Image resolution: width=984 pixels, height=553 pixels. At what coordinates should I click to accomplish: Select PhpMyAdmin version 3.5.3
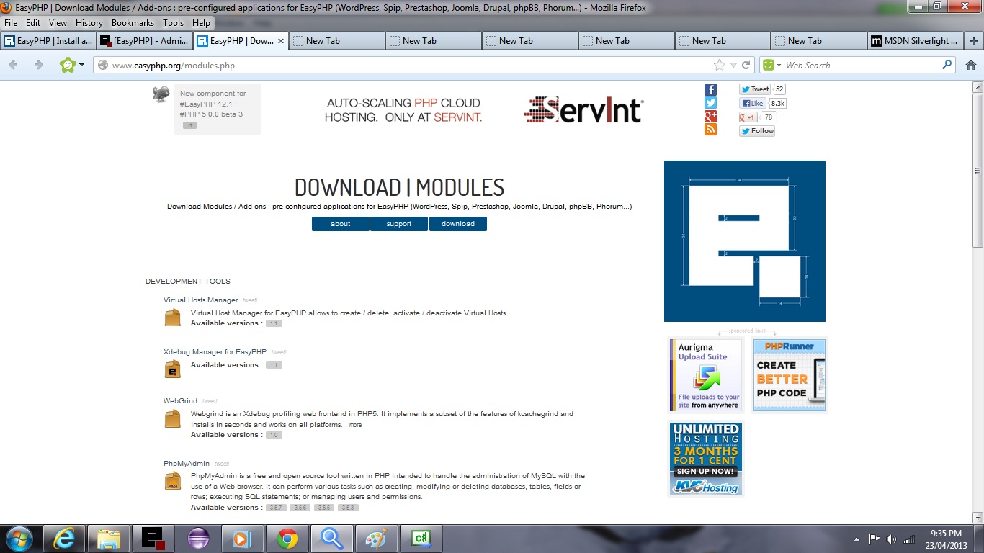tap(348, 508)
